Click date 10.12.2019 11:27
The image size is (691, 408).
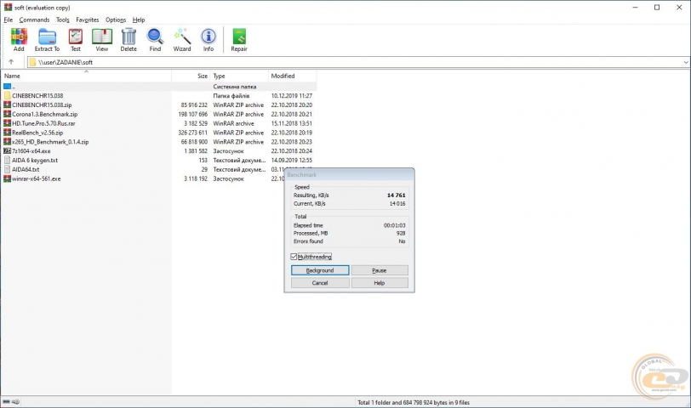click(292, 95)
